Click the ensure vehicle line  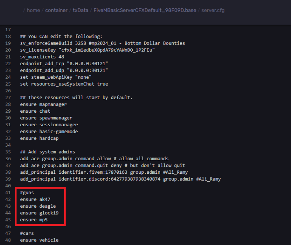coord(39,240)
